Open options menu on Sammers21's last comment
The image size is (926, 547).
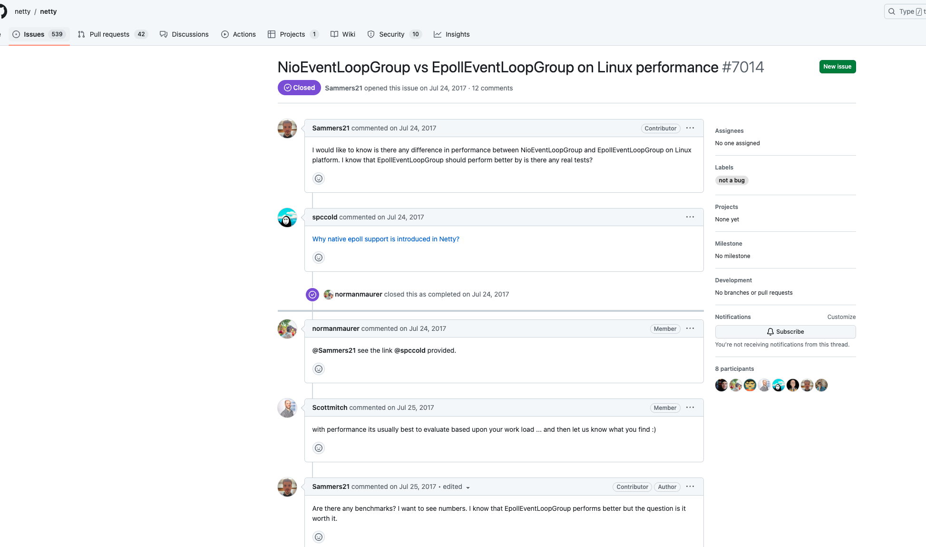point(690,487)
